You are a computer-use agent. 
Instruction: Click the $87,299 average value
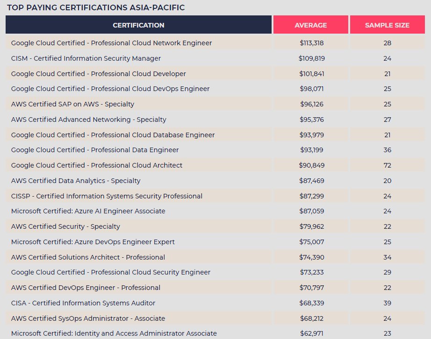click(312, 196)
